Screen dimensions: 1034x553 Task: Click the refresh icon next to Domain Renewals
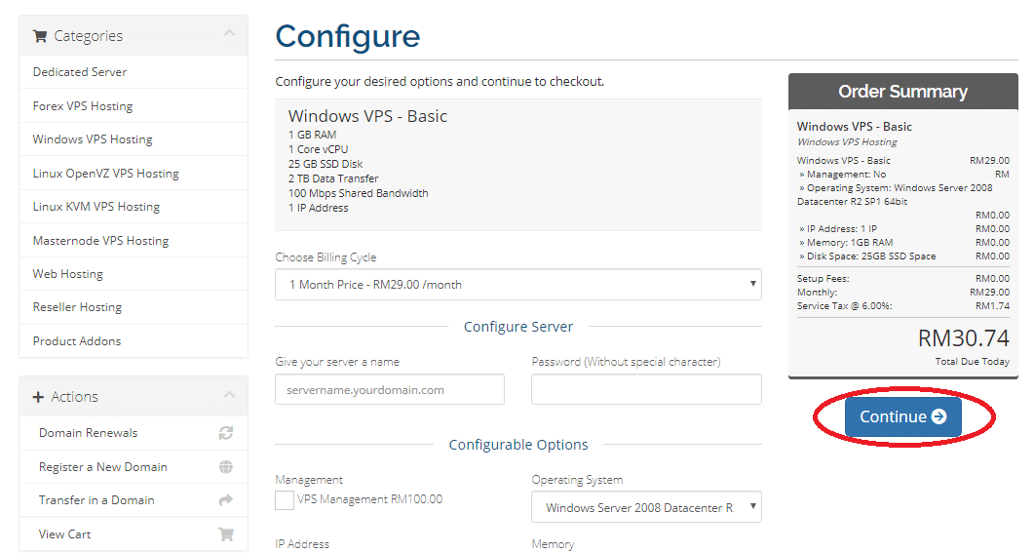coord(225,433)
